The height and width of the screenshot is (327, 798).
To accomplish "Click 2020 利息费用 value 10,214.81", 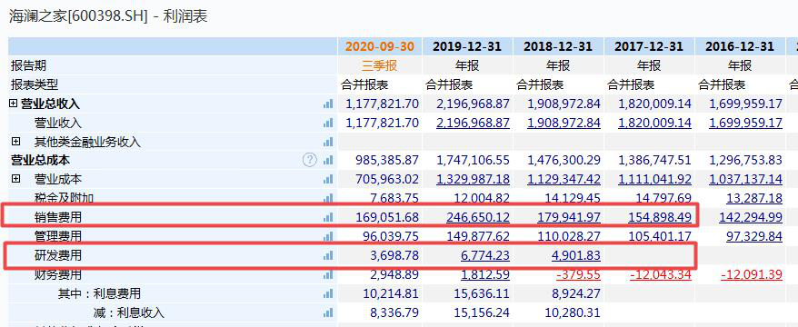I will coord(391,293).
